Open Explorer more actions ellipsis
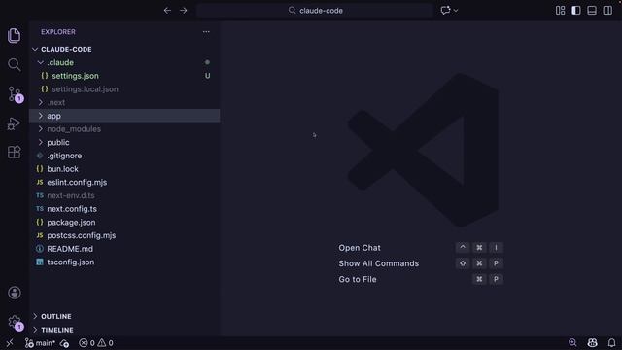Viewport: 622px width, 350px height. coord(206,32)
